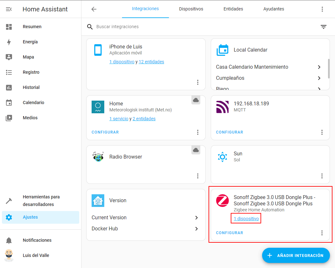Expand the Cumpleaños calendar entry
Viewport: 335px width, 268px height.
tap(319, 78)
